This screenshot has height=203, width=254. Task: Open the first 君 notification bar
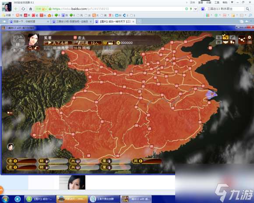point(21,161)
